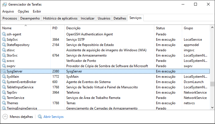Select the Serviços tab
The width and height of the screenshot is (215, 124).
click(x=135, y=18)
